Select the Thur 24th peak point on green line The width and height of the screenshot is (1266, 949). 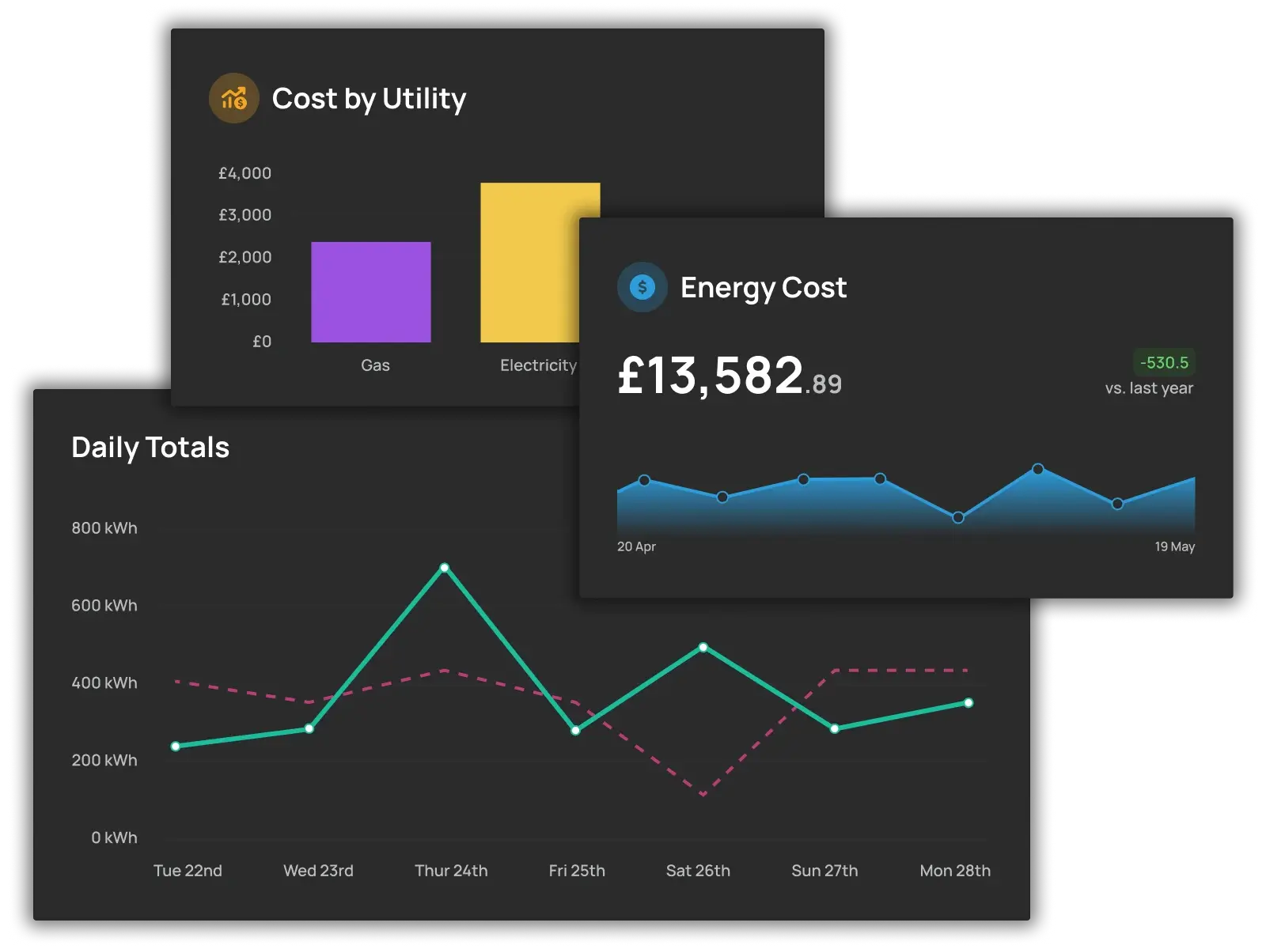[445, 568]
